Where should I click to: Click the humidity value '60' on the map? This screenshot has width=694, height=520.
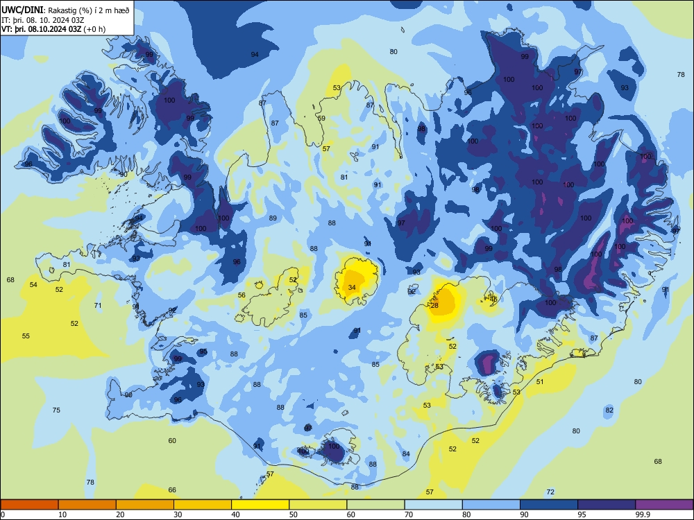click(172, 441)
